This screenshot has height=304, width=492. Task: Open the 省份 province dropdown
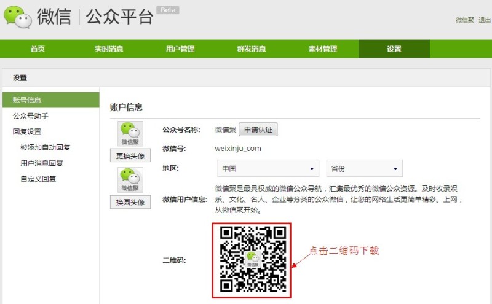click(364, 168)
